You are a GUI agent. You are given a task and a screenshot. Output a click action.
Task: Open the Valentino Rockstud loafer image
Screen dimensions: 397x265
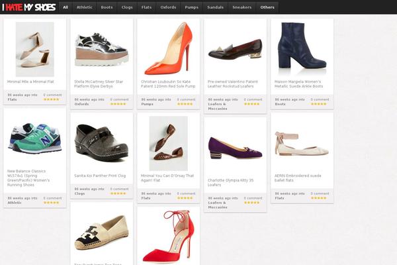235,49
